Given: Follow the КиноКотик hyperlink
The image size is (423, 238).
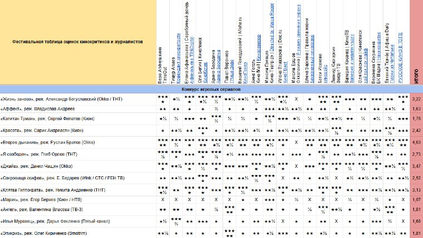Looking at the screenshot, I should 205,72.
